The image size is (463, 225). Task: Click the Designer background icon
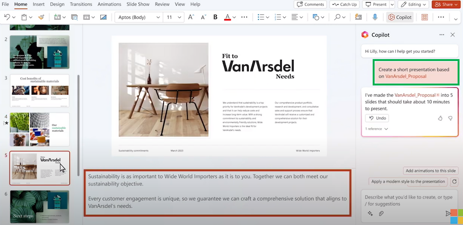coord(103,17)
